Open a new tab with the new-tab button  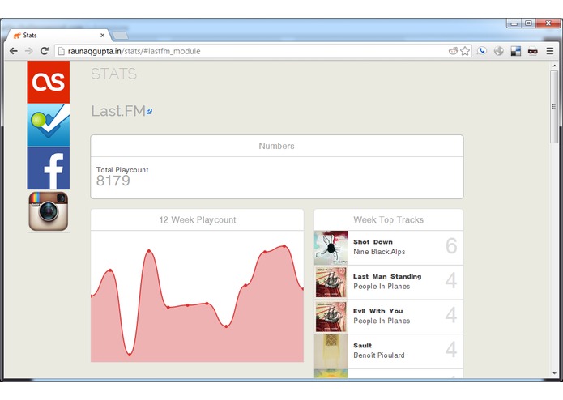[120, 35]
